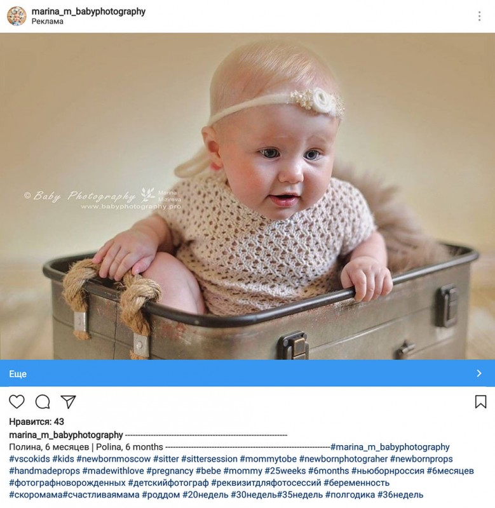Open marina_m_babyphotography username in header
Image resolution: width=495 pixels, height=508 pixels.
tap(88, 11)
